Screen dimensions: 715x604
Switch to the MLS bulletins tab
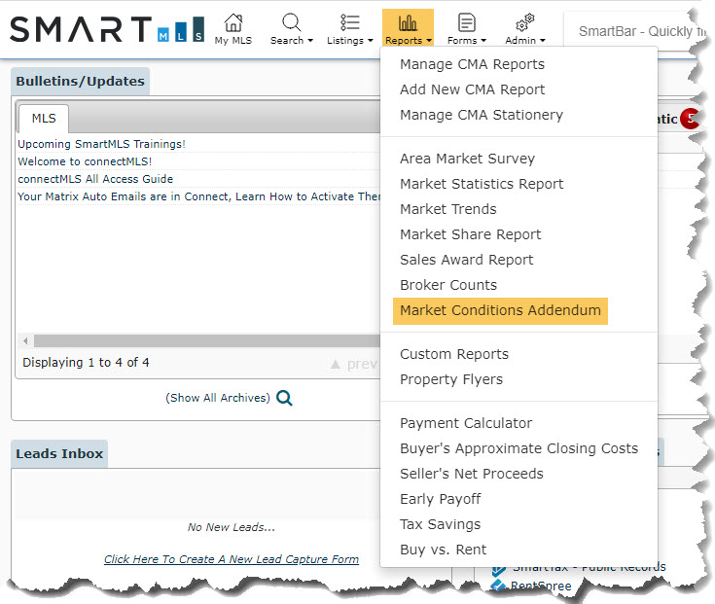[x=44, y=119]
